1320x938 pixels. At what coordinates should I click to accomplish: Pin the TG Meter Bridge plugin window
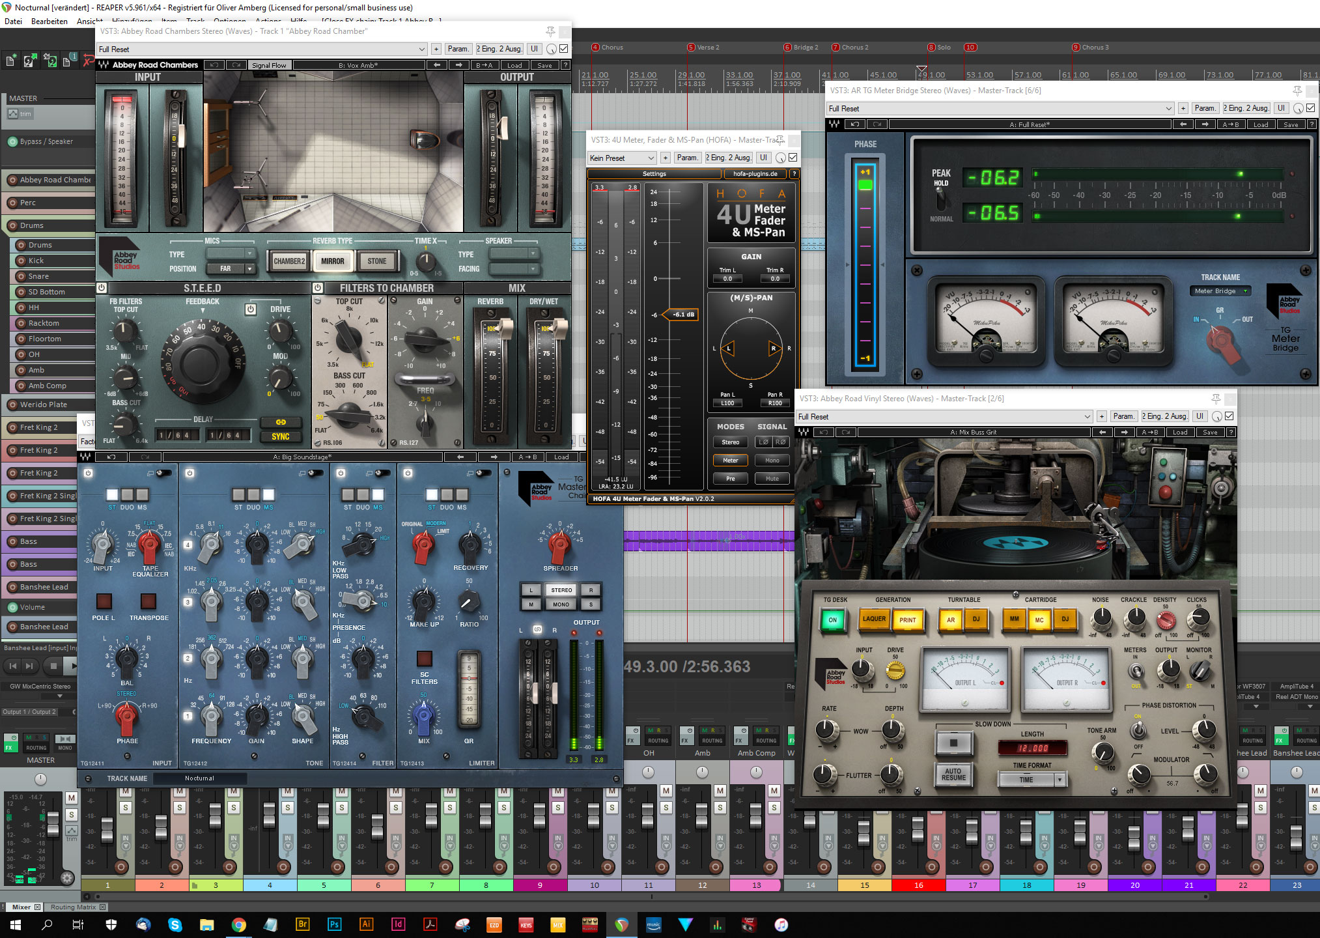click(1297, 91)
